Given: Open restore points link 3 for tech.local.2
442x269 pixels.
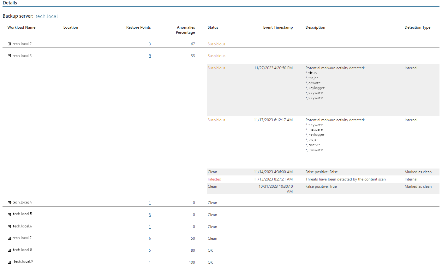Looking at the screenshot, I should point(150,44).
